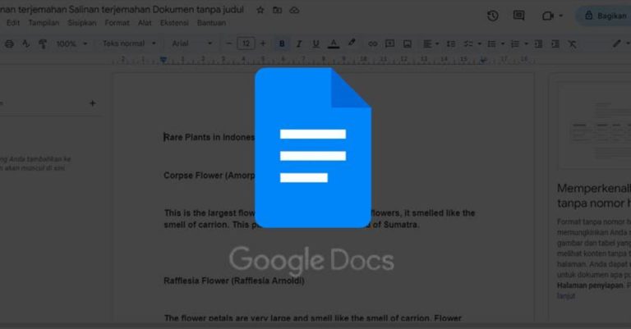The height and width of the screenshot is (329, 631).
Task: Click the Bagikan share button
Action: click(x=605, y=16)
